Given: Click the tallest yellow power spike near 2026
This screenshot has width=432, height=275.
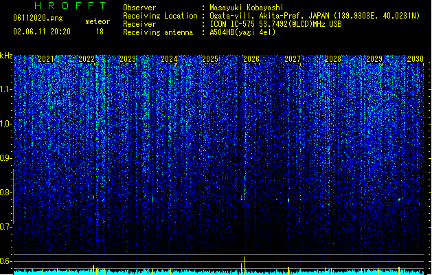Looking at the screenshot, I should [x=244, y=265].
